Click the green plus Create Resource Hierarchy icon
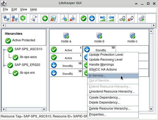Viewport: 158px width, 120px height. pos(45,18)
